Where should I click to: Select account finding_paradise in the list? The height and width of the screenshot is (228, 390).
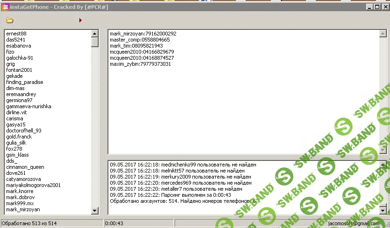[x=25, y=82]
